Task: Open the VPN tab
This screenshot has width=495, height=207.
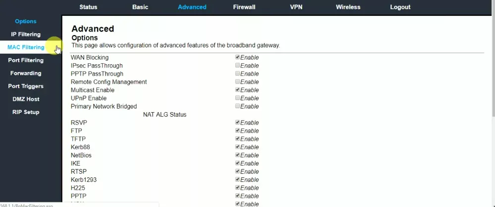Action: [x=296, y=7]
